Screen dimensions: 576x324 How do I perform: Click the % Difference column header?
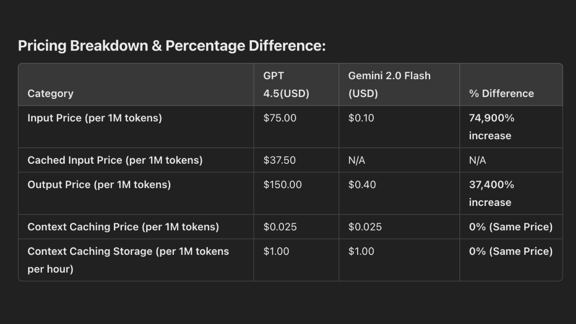(x=501, y=94)
